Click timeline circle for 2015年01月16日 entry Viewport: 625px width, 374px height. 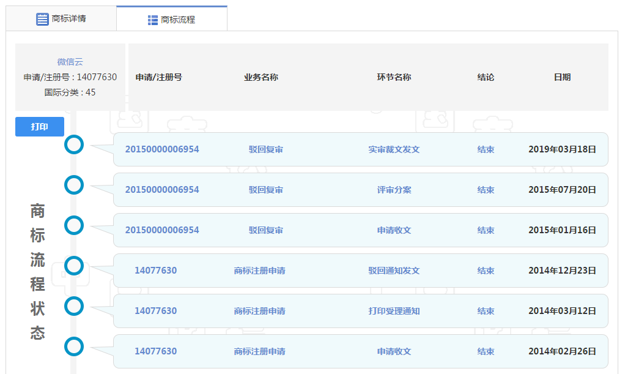(74, 225)
